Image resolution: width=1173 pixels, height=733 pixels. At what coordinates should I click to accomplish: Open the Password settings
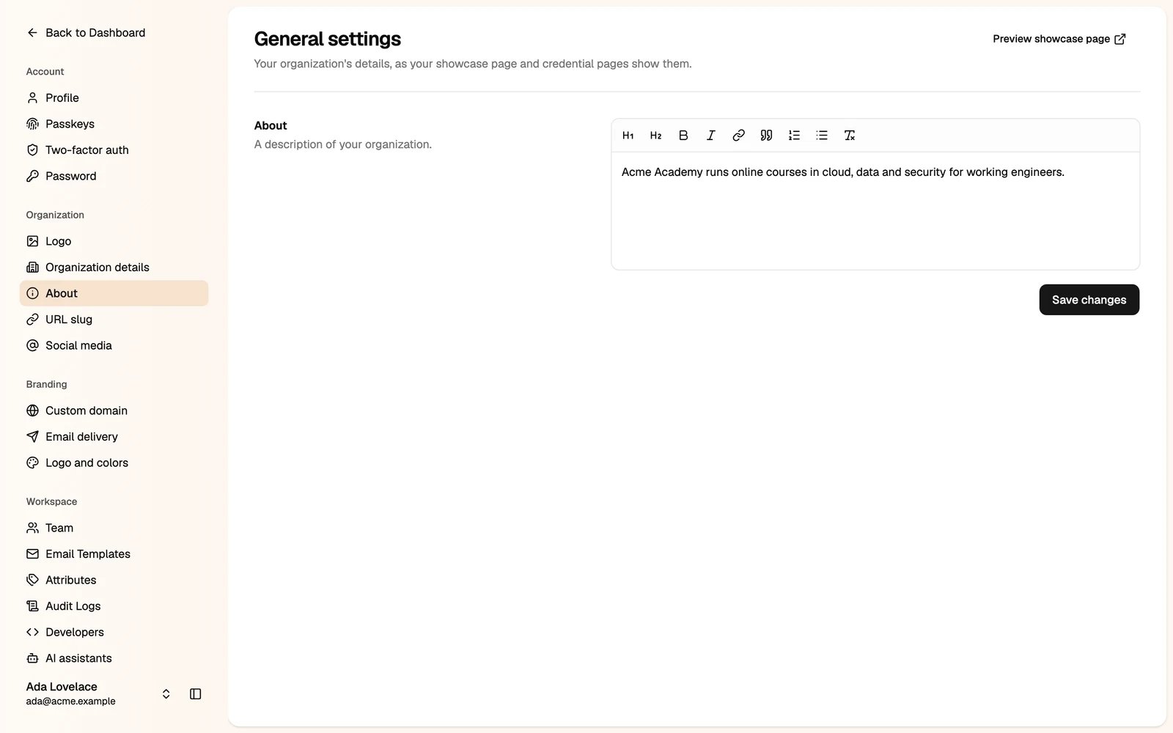pyautogui.click(x=114, y=176)
